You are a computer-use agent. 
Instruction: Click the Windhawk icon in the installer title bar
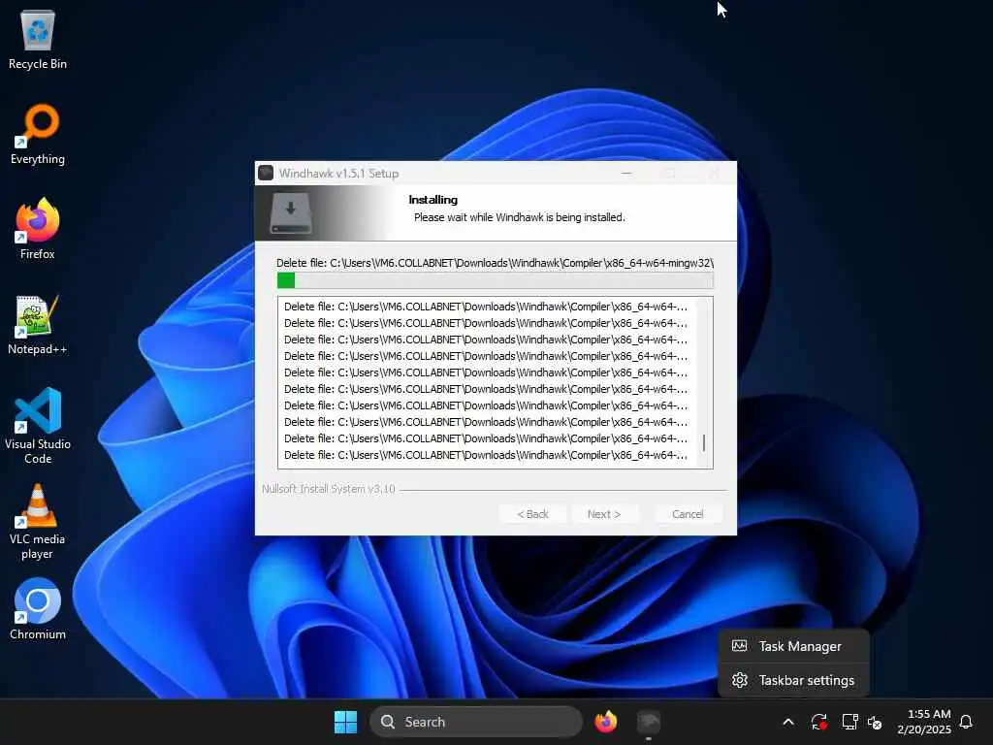coord(266,173)
